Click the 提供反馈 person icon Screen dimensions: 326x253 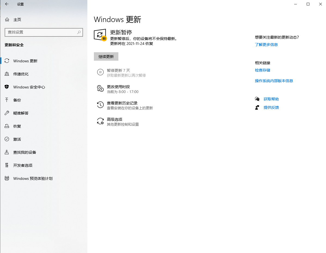click(257, 107)
